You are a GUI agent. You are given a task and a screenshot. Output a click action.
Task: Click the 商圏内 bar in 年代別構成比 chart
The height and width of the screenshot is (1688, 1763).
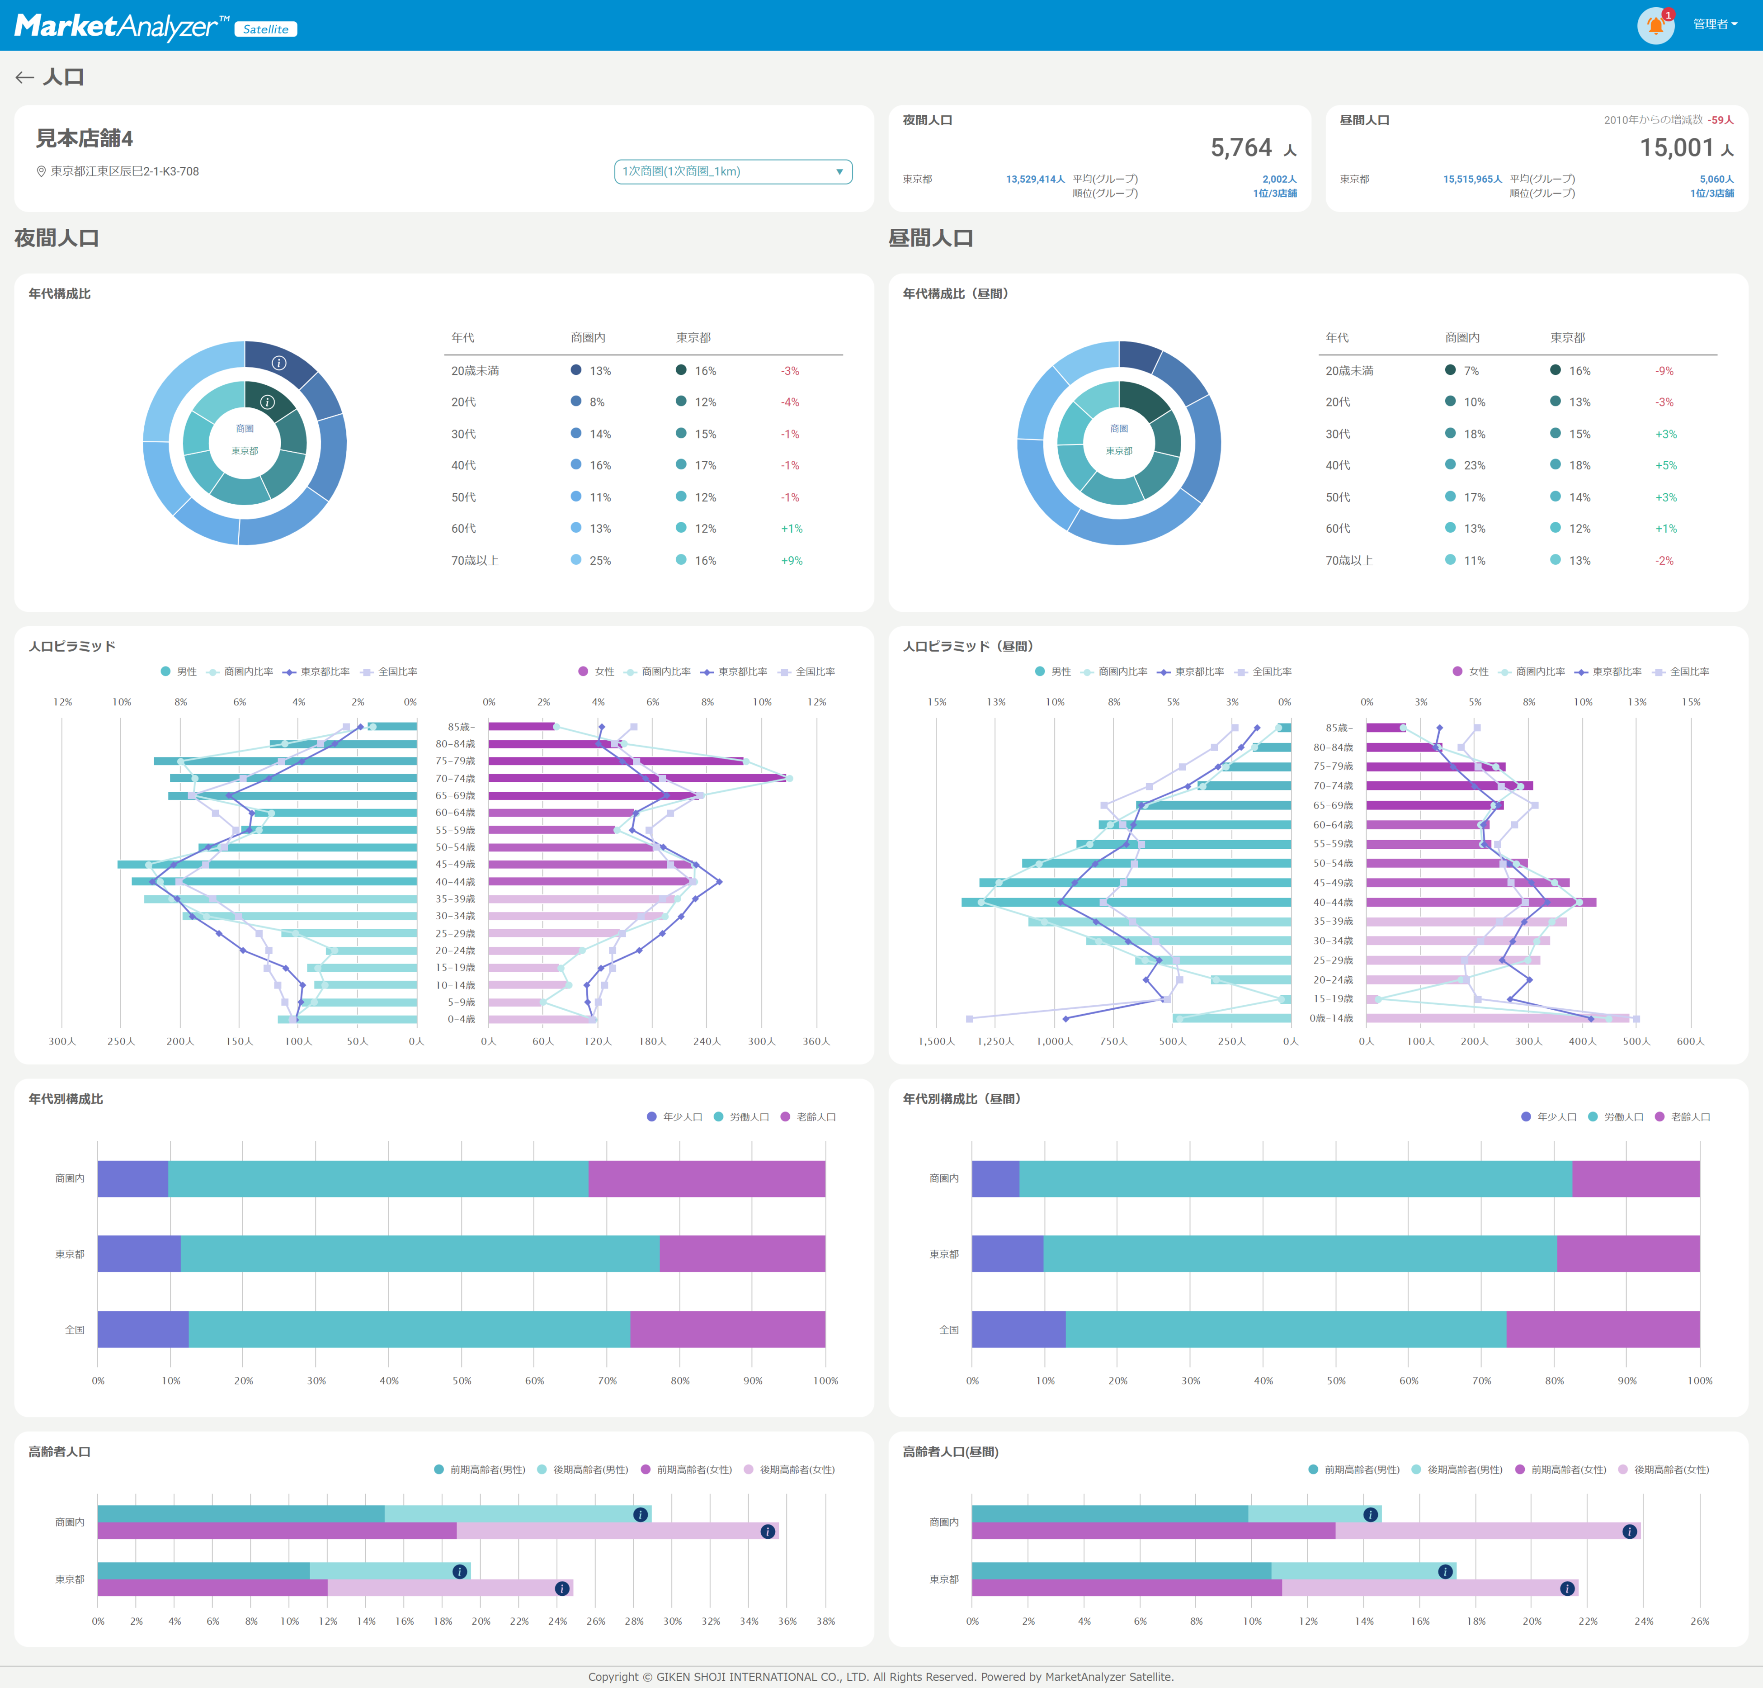point(378,1179)
